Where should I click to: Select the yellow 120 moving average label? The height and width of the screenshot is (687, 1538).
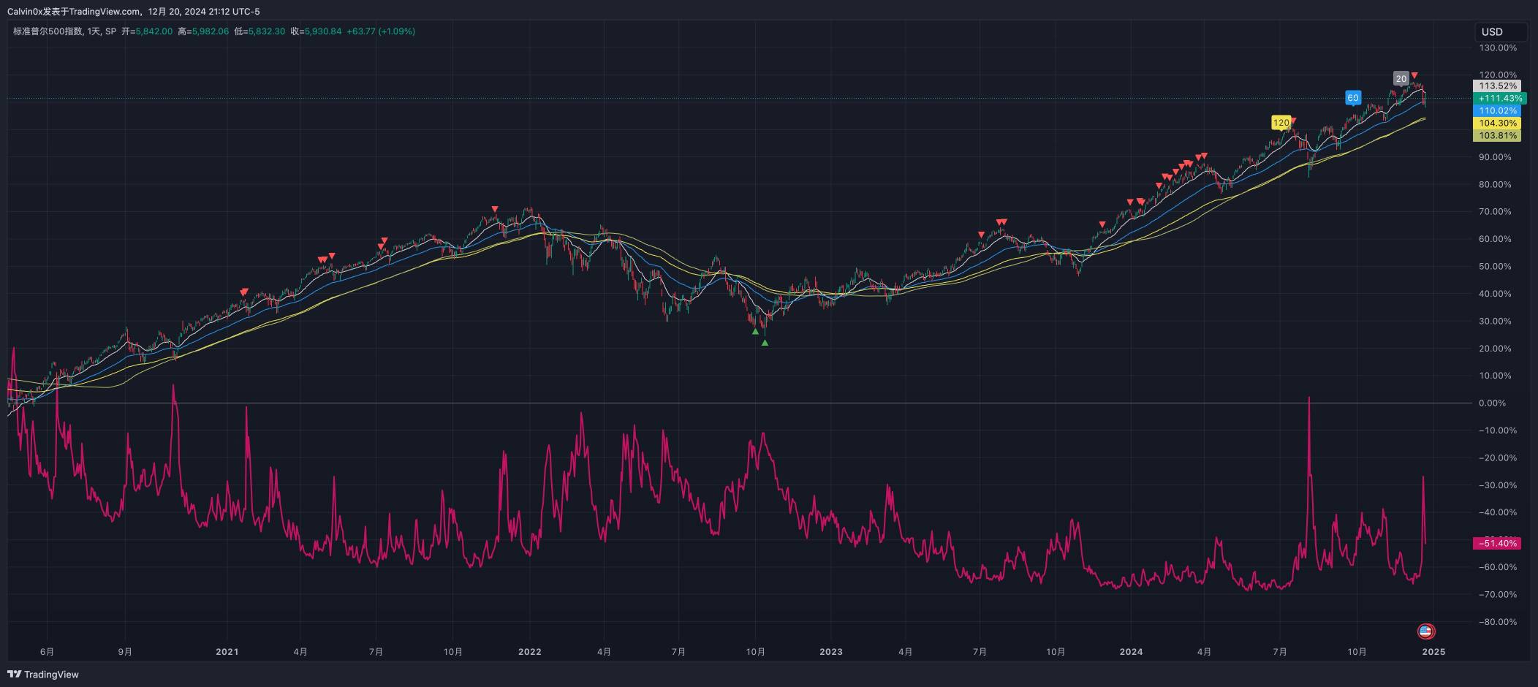[1281, 123]
